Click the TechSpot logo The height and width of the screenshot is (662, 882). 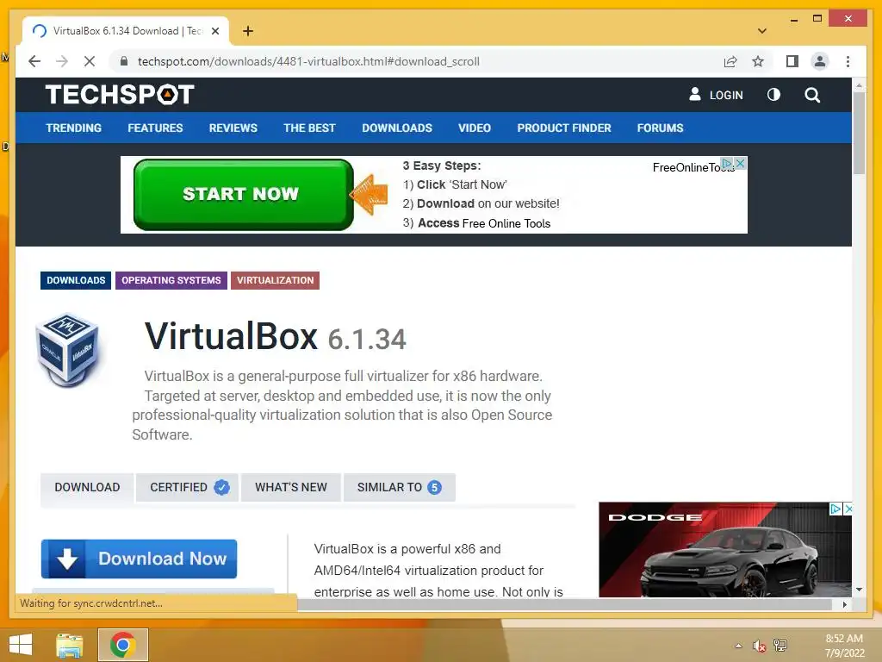120,95
